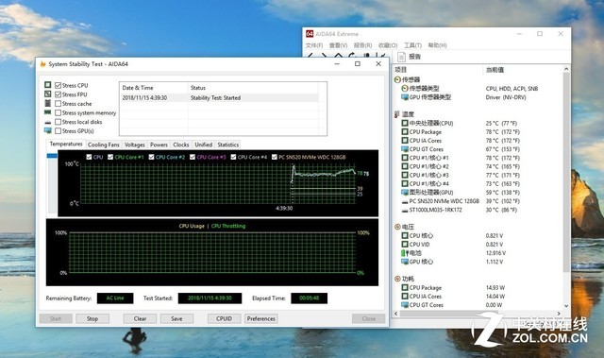The height and width of the screenshot is (358, 604).
Task: Click the AIDA64 Extreme title bar icon
Action: (310, 34)
